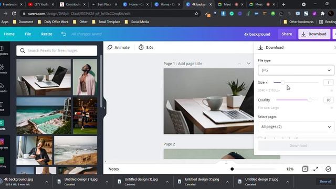Expand options for Untitled design (7).png

pos(227,182)
